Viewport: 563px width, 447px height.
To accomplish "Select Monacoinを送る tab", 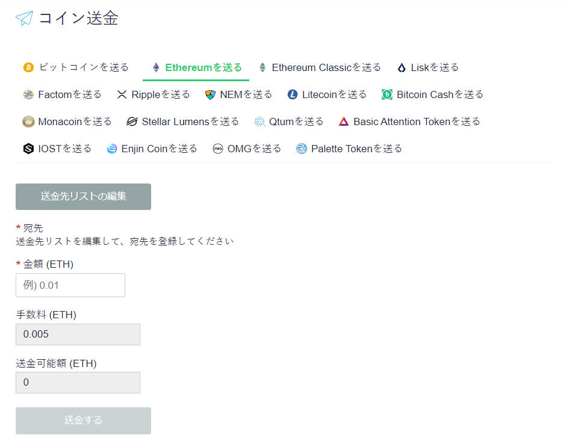I will point(67,122).
